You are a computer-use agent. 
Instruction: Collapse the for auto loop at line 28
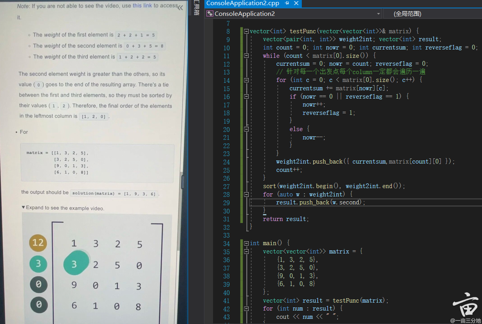click(x=246, y=194)
